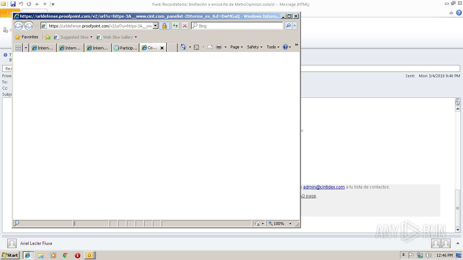Click the system tray volume icon
Image resolution: width=463 pixels, height=260 pixels.
(x=429, y=255)
